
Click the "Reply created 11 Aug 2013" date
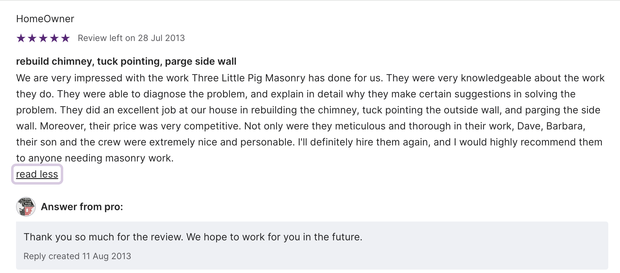(x=77, y=256)
